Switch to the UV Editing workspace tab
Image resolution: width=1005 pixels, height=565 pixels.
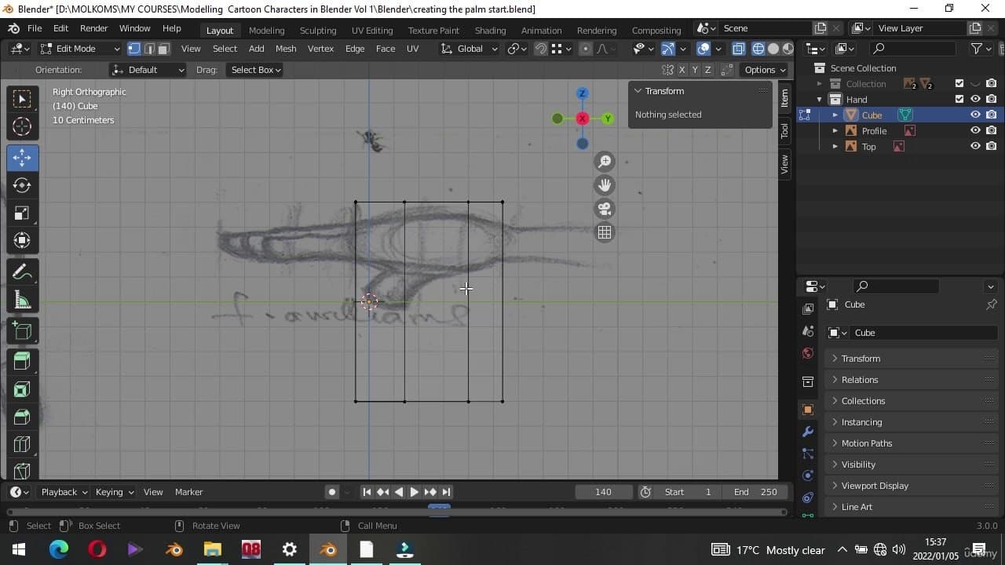372,31
